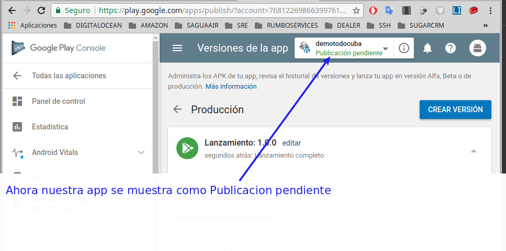Open the demotodocuba app selector dropdown
Image resolution: width=506 pixels, height=251 pixels.
[344, 48]
